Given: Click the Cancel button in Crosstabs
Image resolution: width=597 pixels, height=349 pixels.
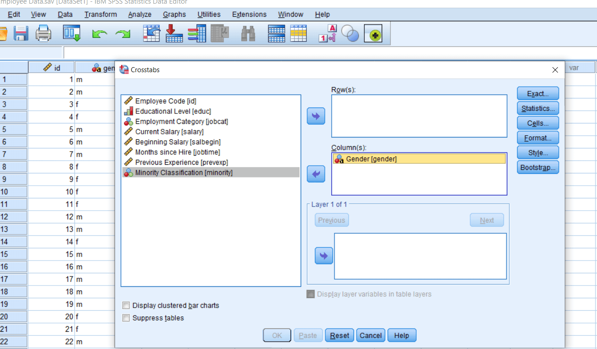Looking at the screenshot, I should pyautogui.click(x=371, y=335).
